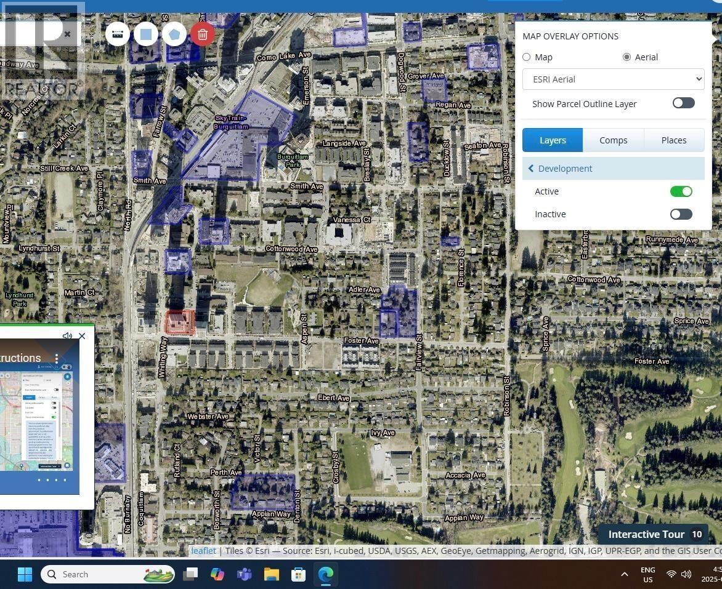Switch to the Comps tab

coord(613,140)
